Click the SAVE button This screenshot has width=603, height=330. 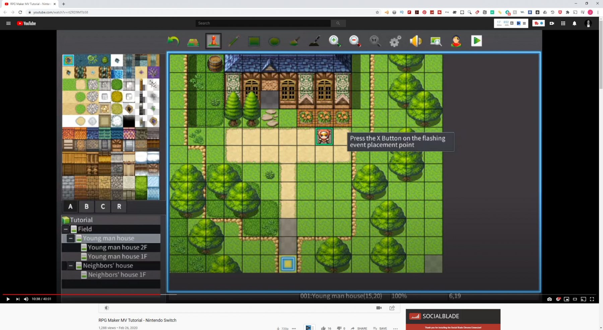click(380, 328)
